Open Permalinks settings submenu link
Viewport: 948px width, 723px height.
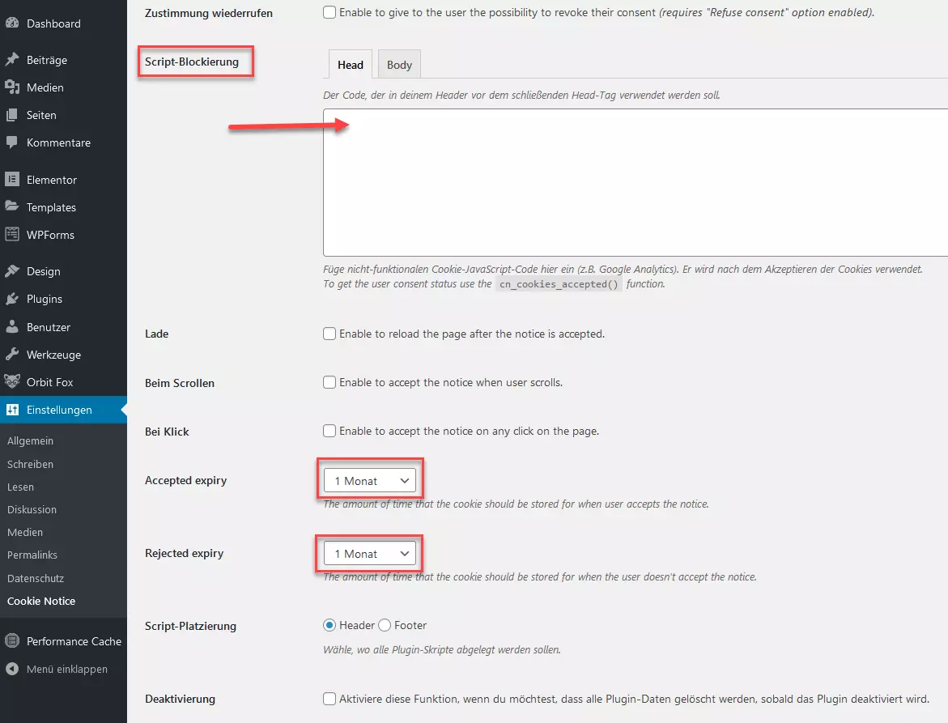32,555
